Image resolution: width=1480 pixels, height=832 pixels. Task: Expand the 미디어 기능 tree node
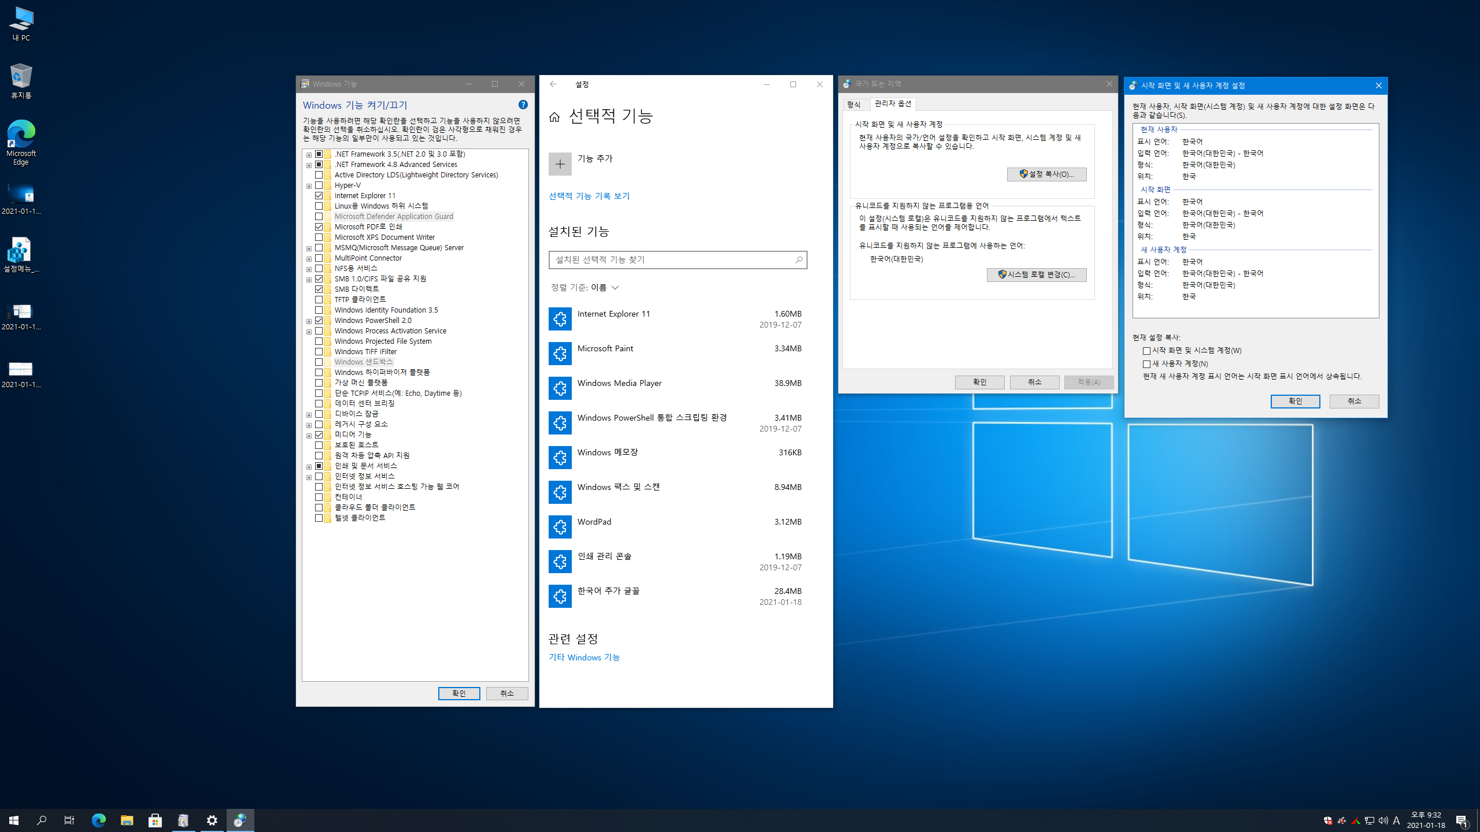coord(309,436)
